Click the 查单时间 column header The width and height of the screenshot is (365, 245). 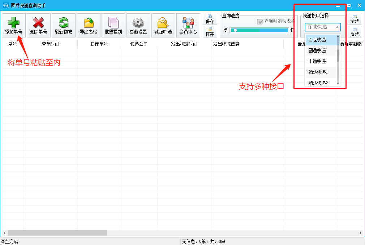[x=50, y=44]
